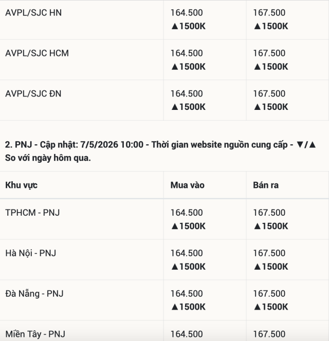Select the Đà Nẵng - PNJ row label

34,294
